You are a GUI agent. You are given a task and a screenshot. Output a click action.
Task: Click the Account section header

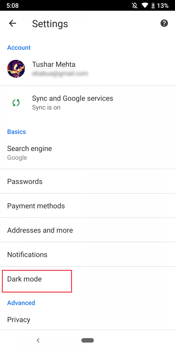[x=19, y=47]
